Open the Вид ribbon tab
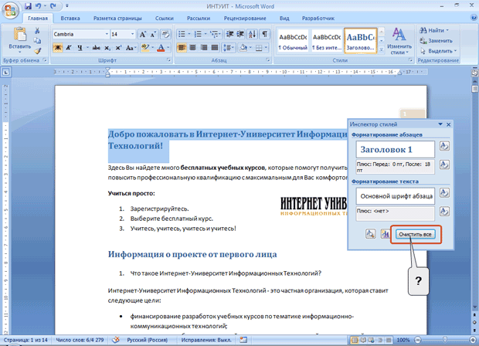The image size is (479, 346). pos(284,19)
